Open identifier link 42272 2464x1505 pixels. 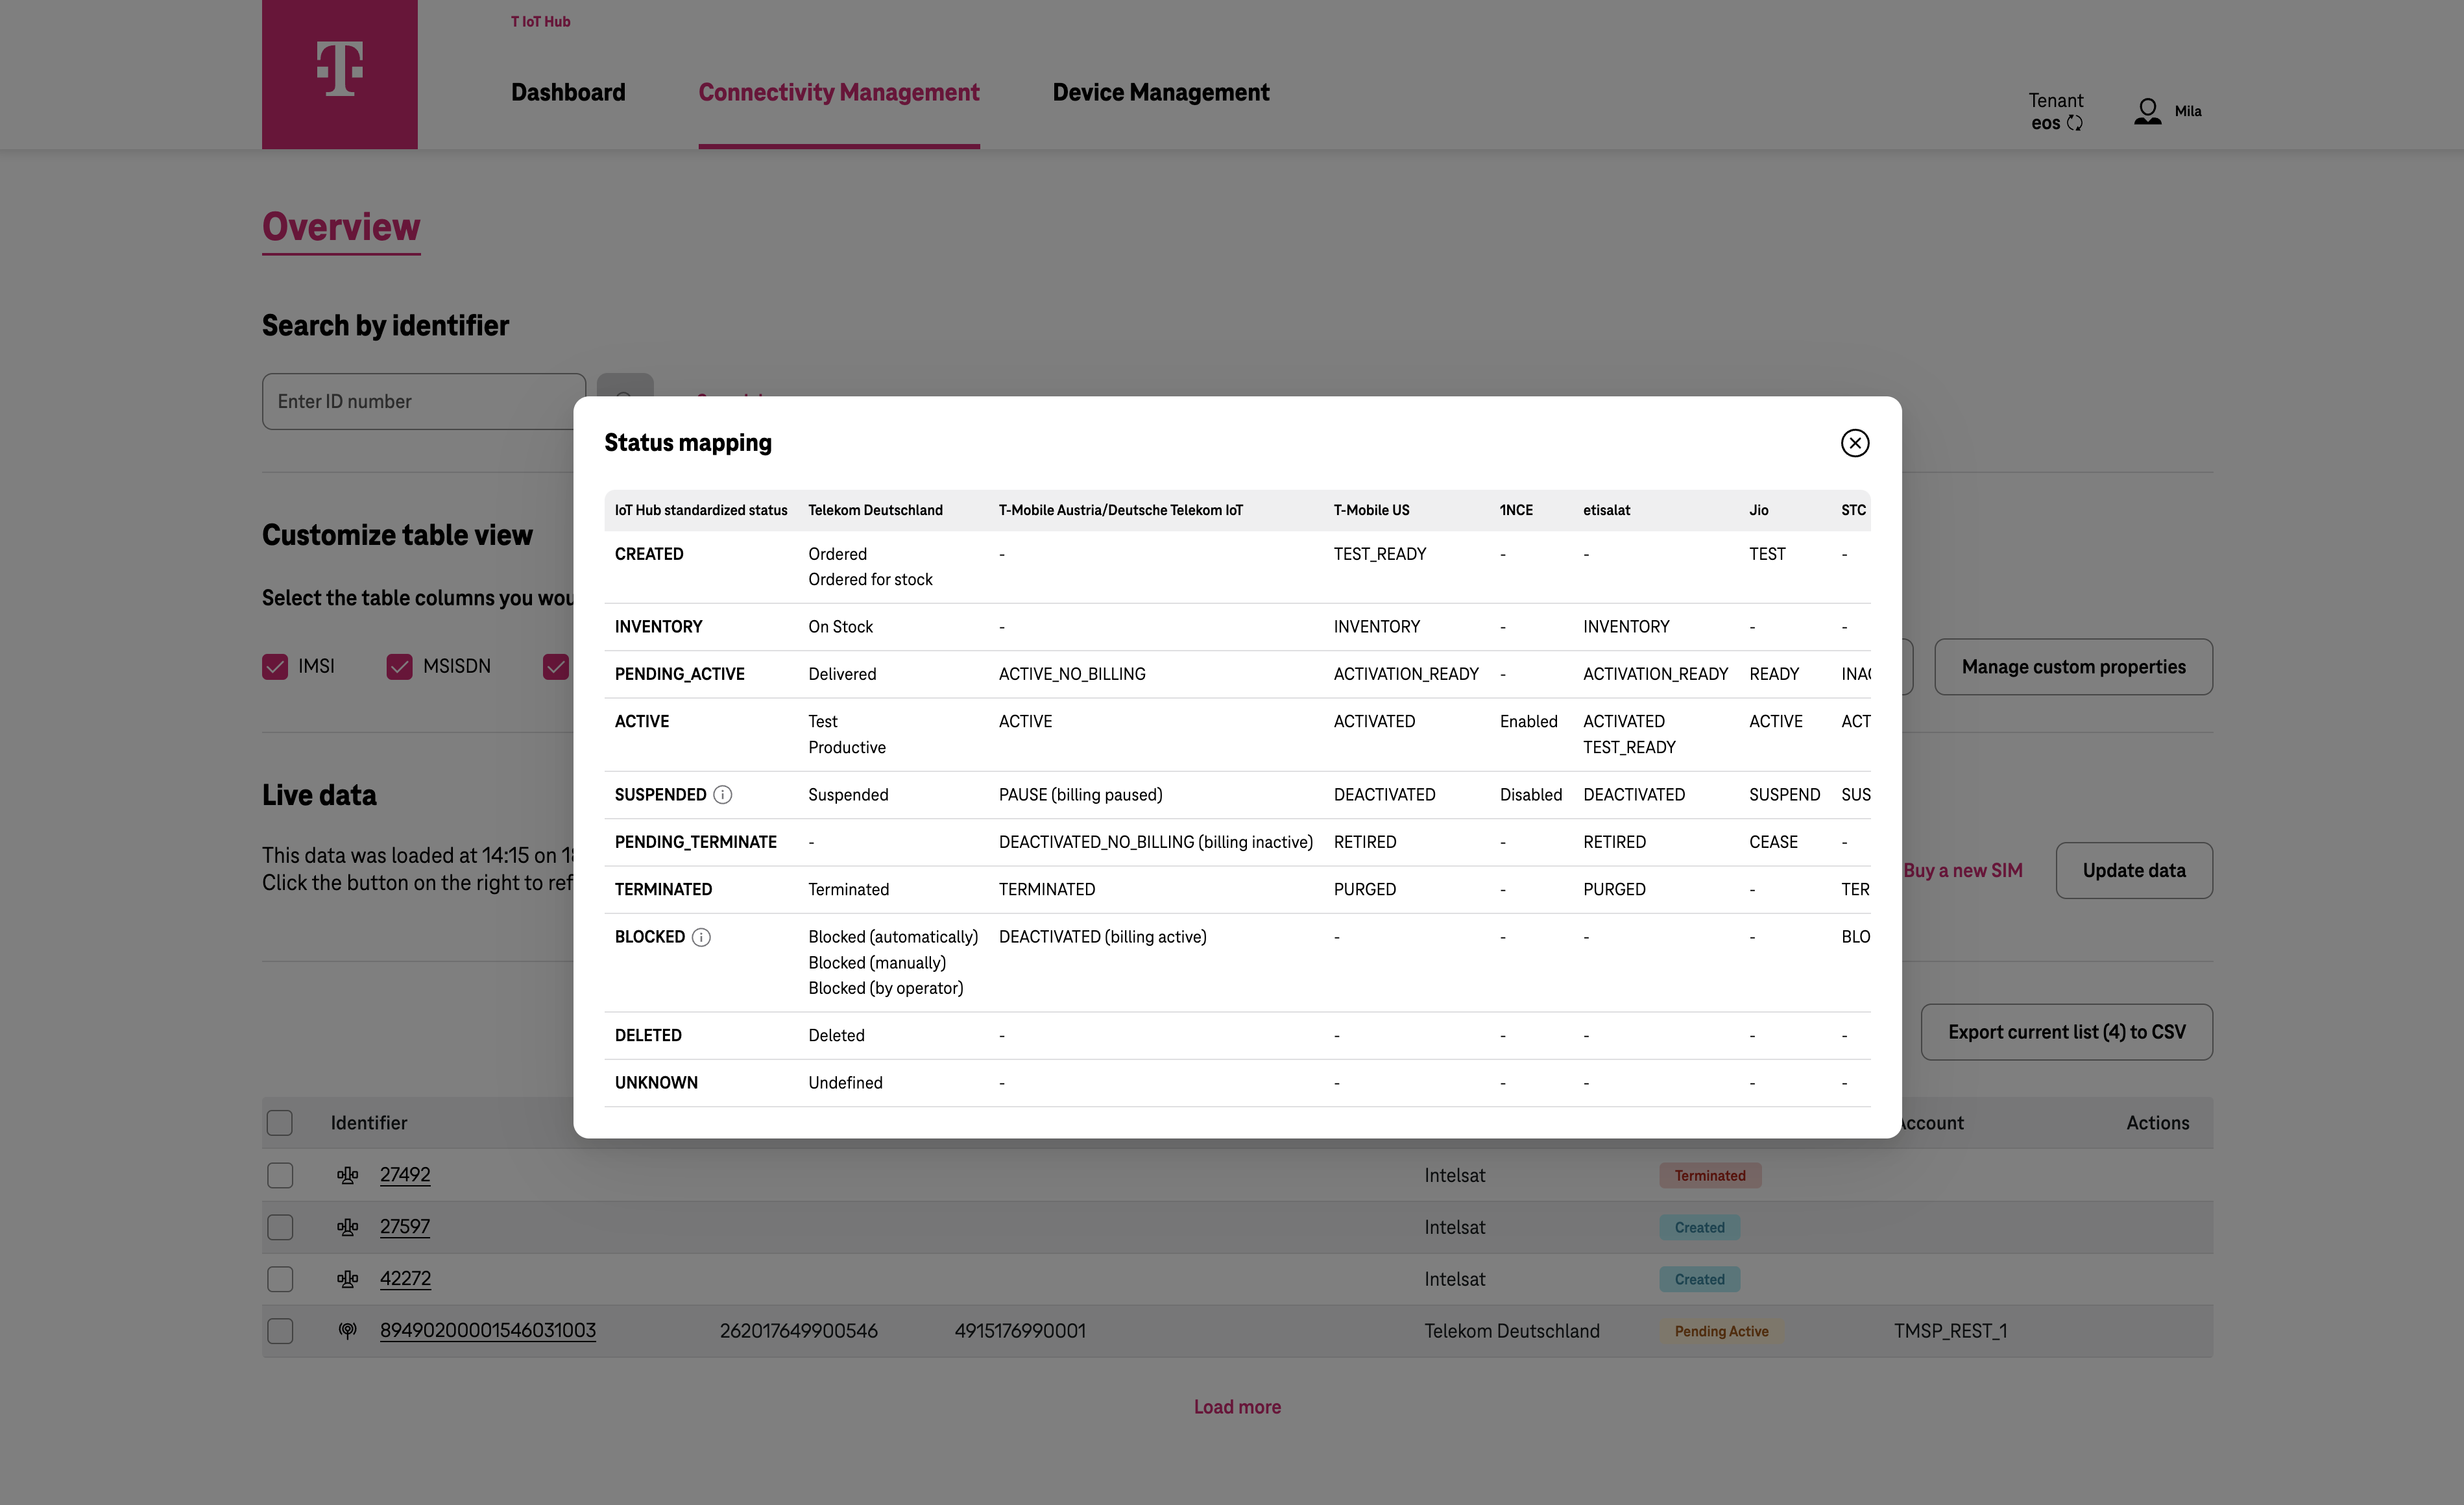(x=405, y=1279)
